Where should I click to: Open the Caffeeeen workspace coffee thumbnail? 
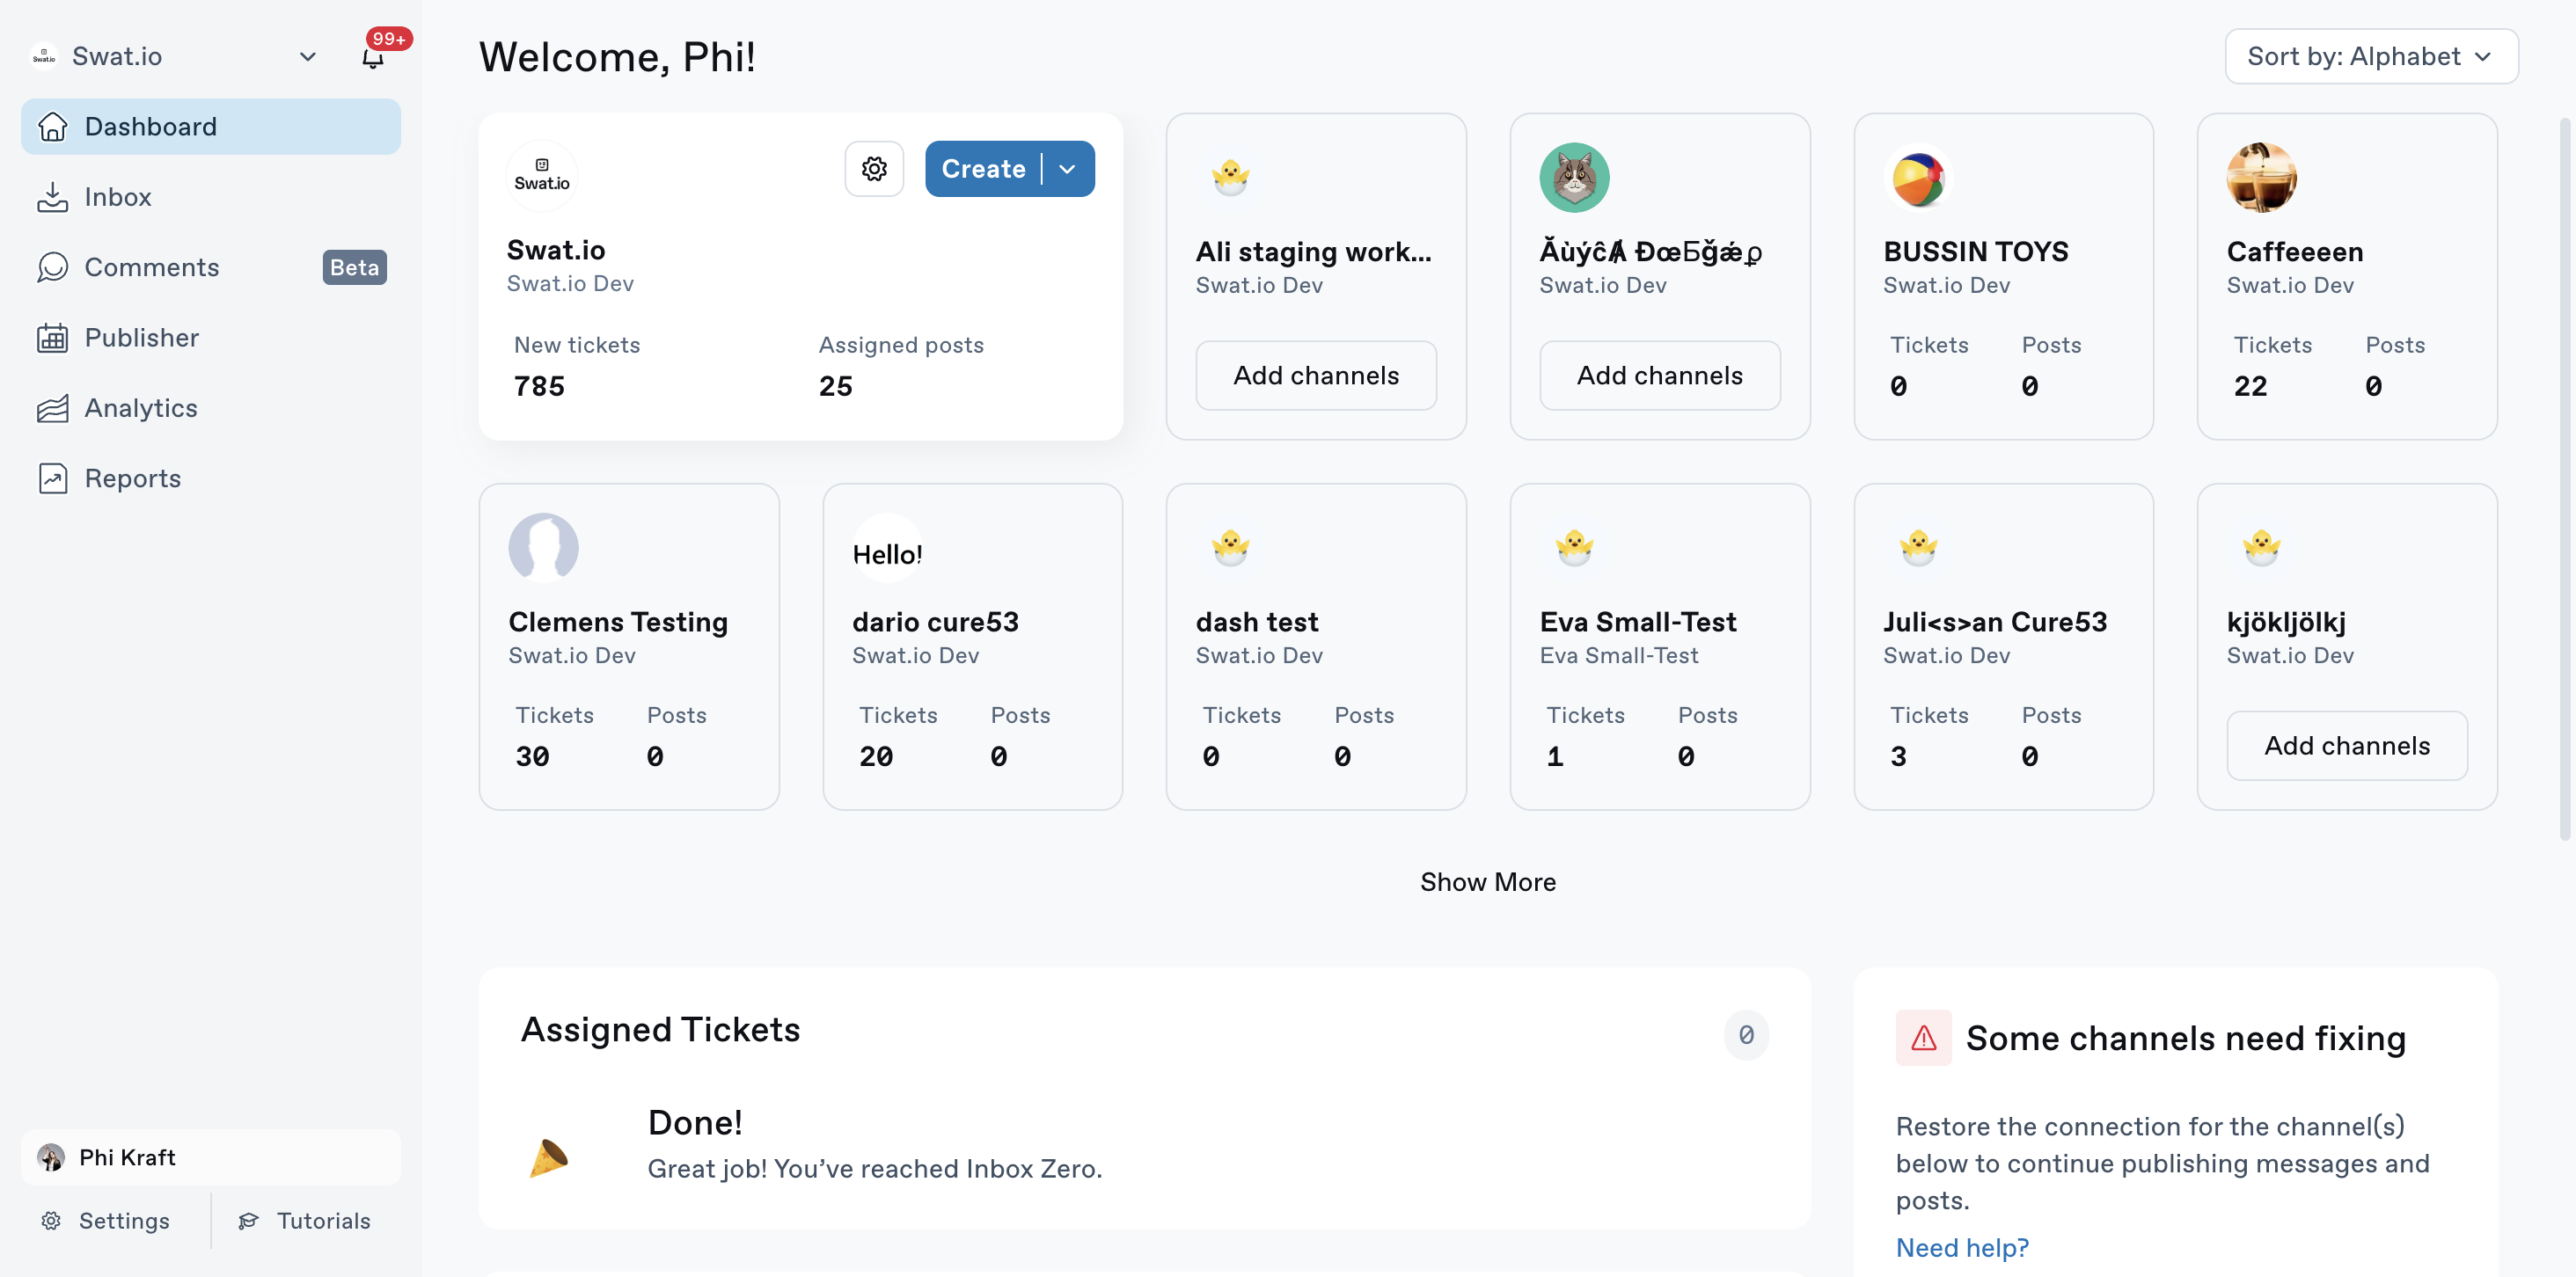pyautogui.click(x=2261, y=178)
